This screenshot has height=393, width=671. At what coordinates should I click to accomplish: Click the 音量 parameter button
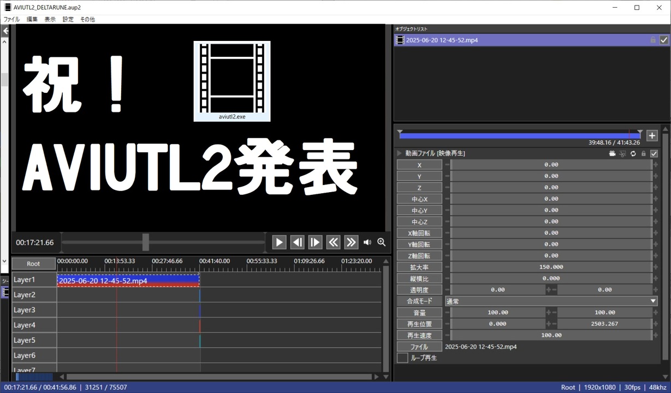[419, 312]
